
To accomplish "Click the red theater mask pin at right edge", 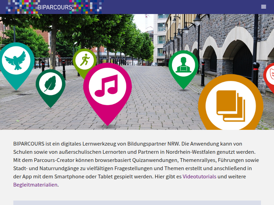I will pyautogui.click(x=271, y=73).
